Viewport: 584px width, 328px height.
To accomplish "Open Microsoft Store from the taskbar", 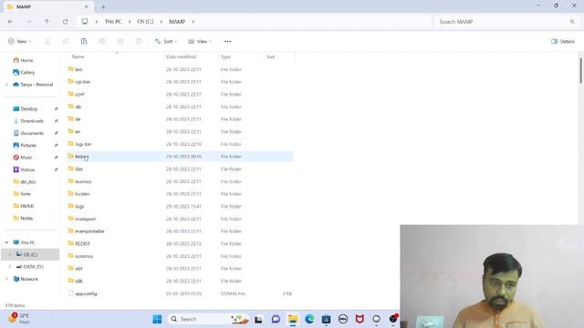I will coord(326,319).
